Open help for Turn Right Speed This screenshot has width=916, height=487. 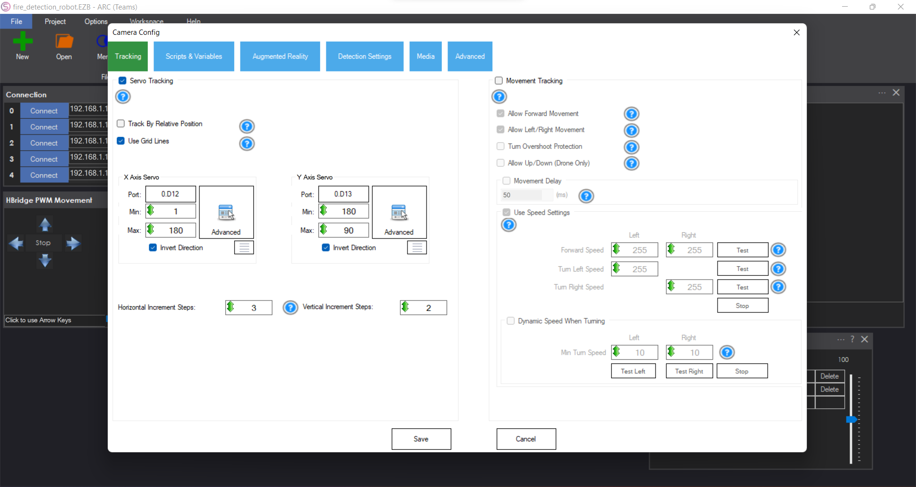click(x=778, y=287)
